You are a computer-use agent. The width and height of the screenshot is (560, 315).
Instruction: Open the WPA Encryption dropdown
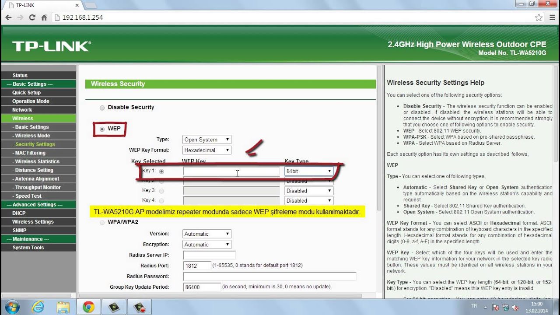tap(207, 245)
